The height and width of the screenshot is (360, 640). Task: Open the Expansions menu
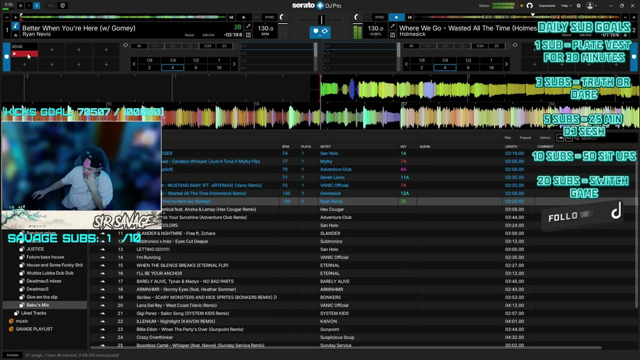[x=547, y=5]
